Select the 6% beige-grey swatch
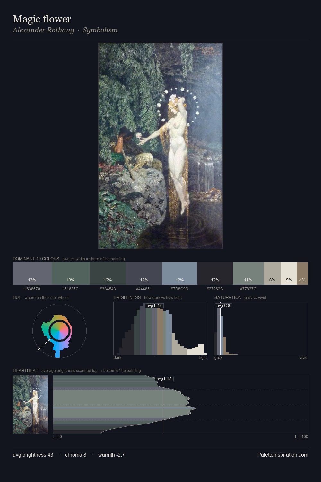Image resolution: width=321 pixels, height=482 pixels. pyautogui.click(x=273, y=273)
